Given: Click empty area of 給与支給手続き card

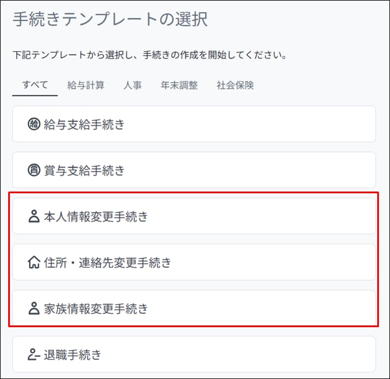Looking at the screenshot, I should click(249, 124).
